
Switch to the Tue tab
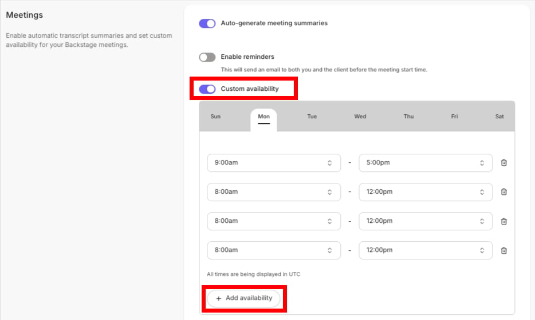click(x=312, y=117)
